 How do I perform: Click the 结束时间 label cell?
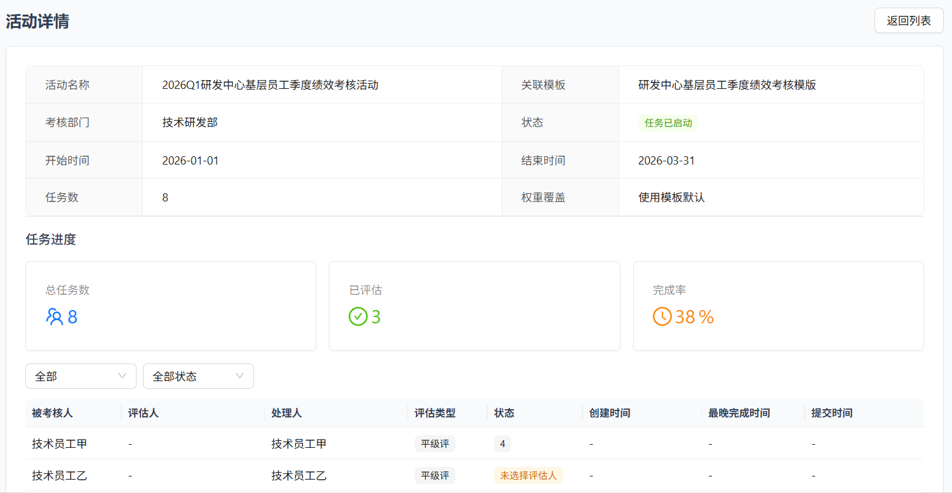(x=560, y=160)
